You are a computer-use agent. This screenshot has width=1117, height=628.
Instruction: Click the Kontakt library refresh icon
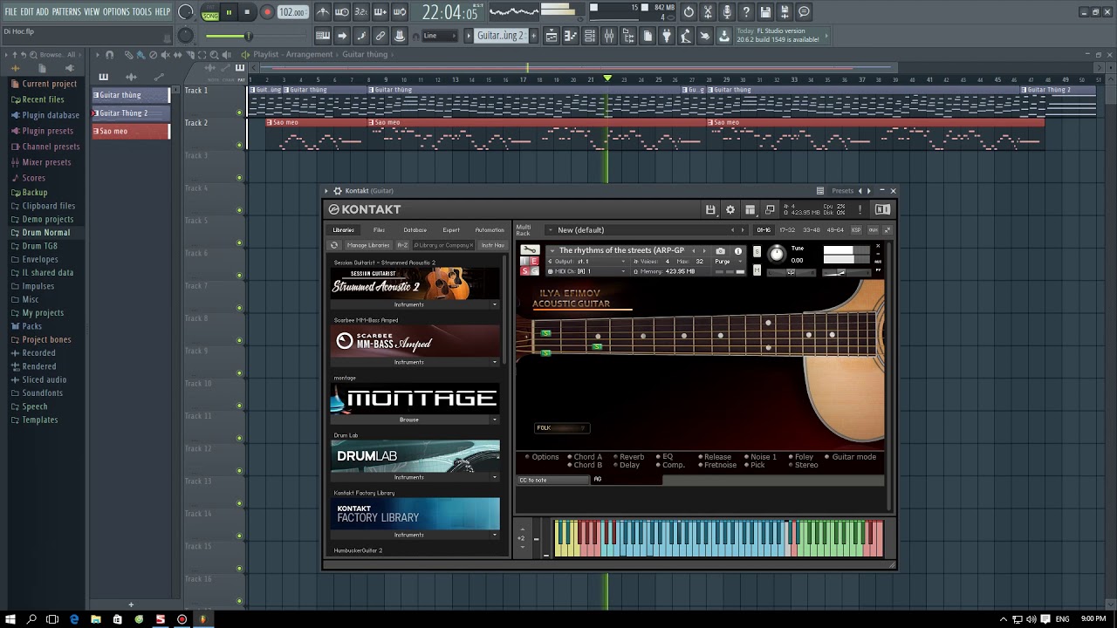coord(334,245)
